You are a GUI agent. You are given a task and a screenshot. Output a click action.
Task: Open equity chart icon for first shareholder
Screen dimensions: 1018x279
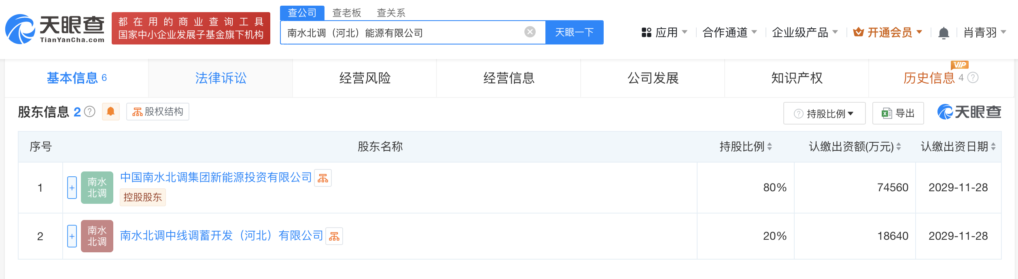coord(323,178)
